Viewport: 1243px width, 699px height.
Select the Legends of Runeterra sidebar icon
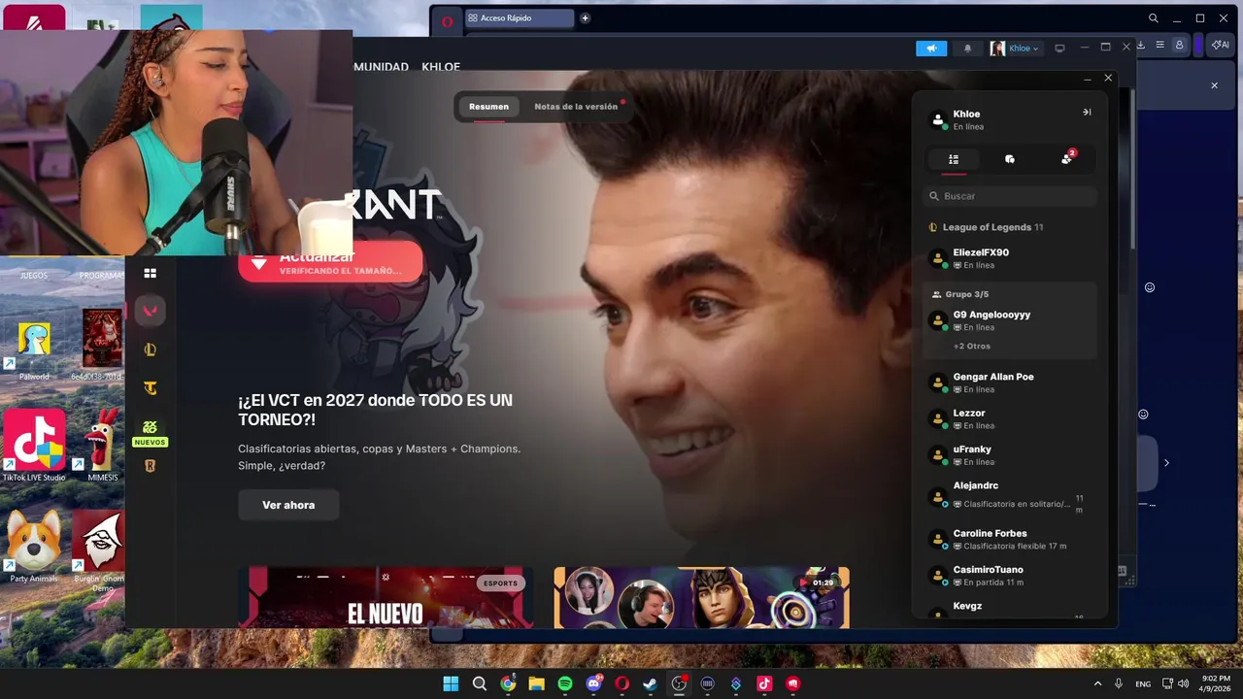pyautogui.click(x=150, y=466)
